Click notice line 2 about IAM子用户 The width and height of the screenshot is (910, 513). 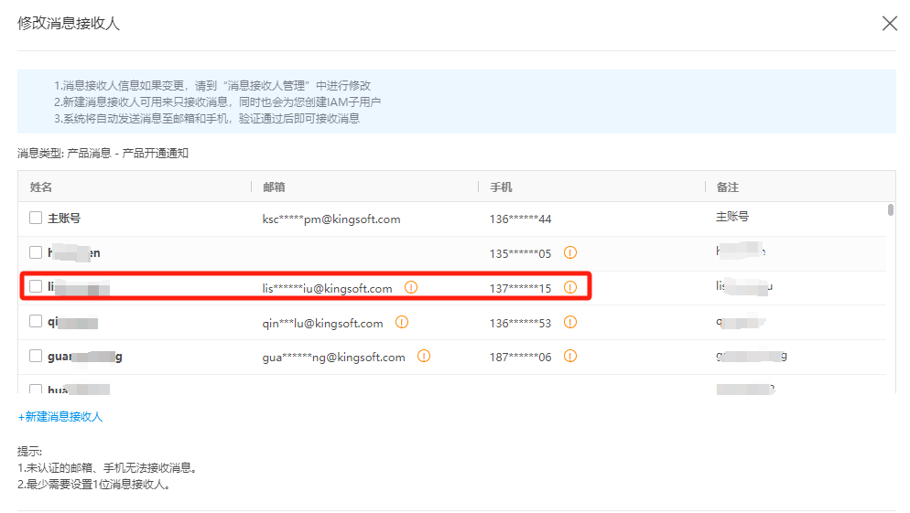click(x=218, y=102)
